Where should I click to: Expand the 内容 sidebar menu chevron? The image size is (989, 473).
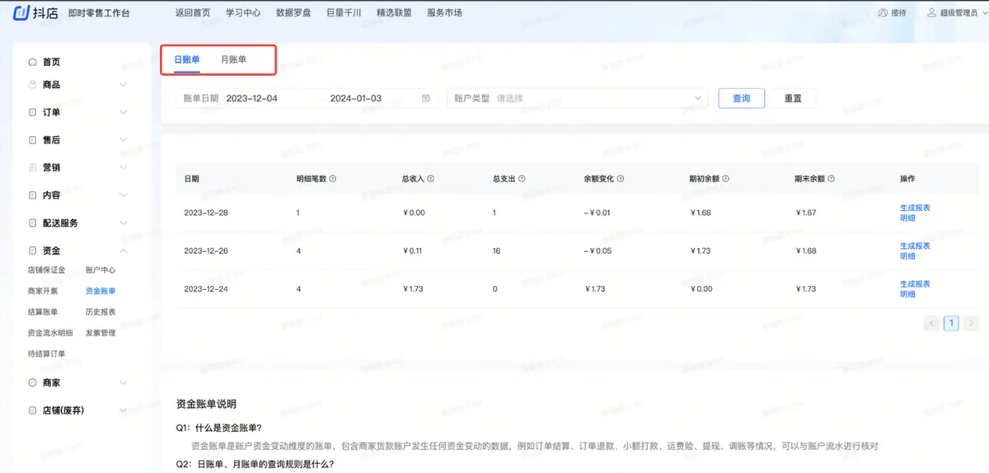pyautogui.click(x=124, y=195)
